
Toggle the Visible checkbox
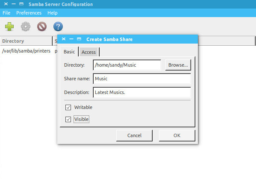click(68, 119)
